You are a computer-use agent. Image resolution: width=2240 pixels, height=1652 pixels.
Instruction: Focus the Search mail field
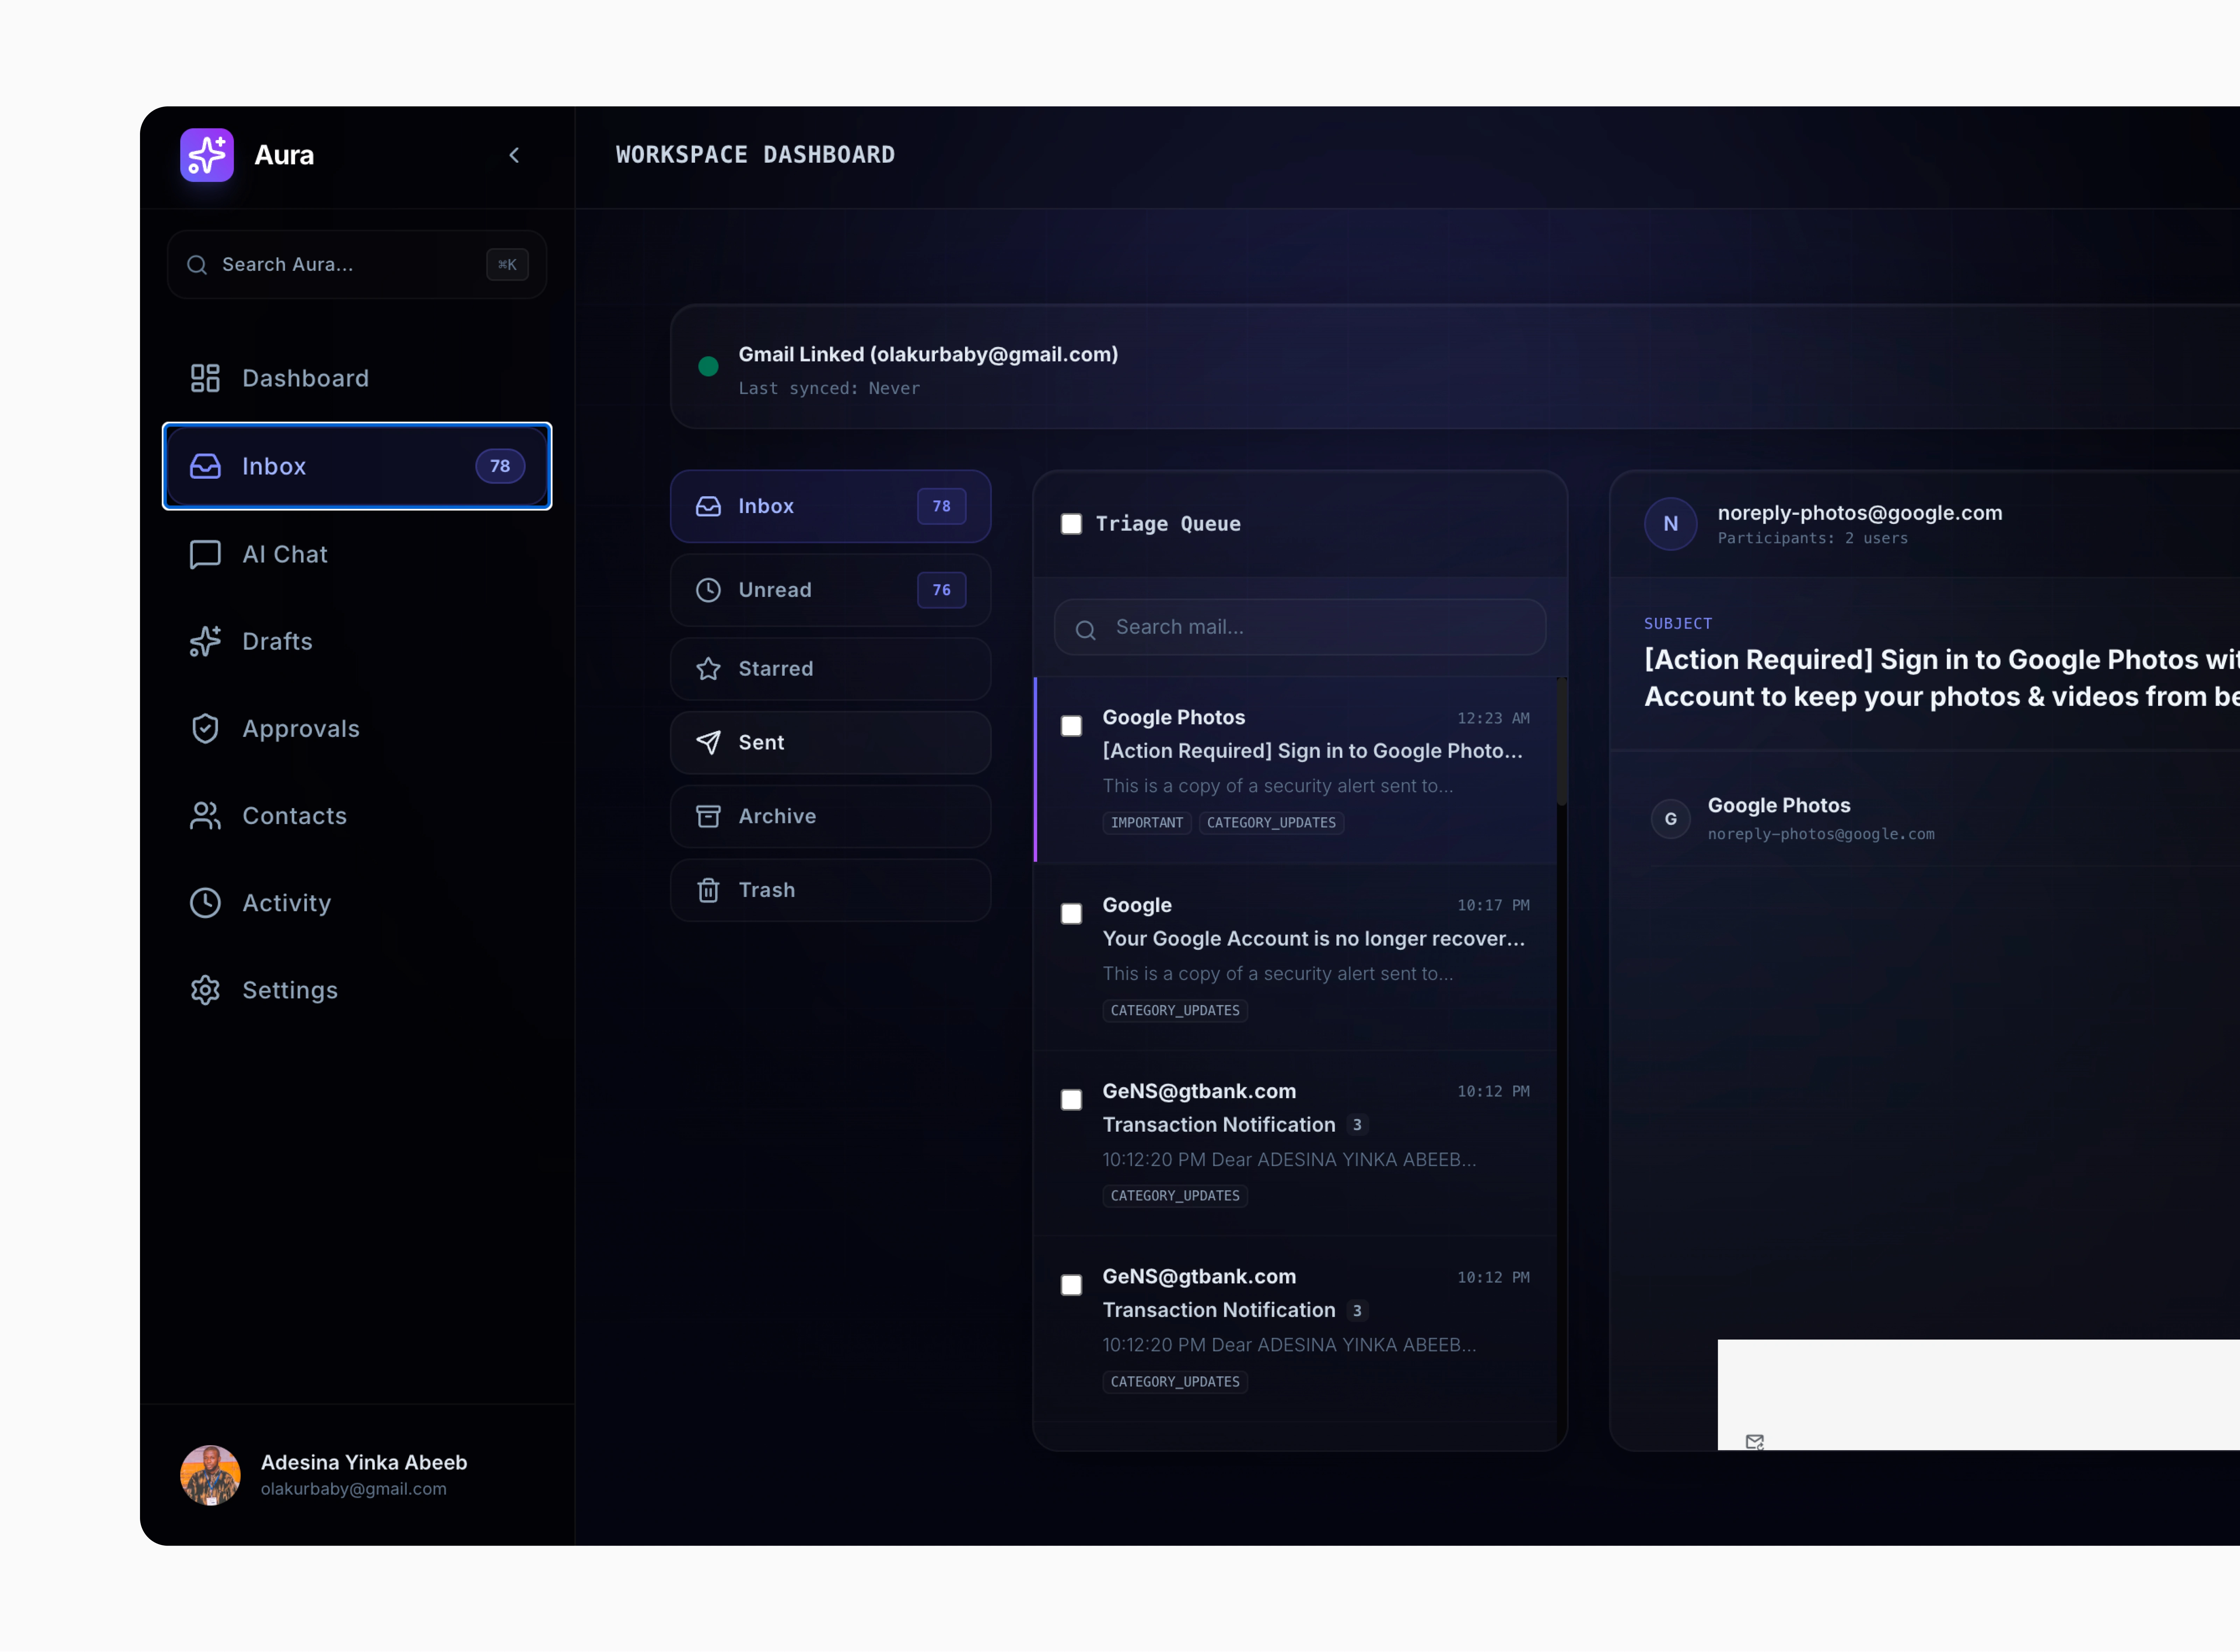1300,627
